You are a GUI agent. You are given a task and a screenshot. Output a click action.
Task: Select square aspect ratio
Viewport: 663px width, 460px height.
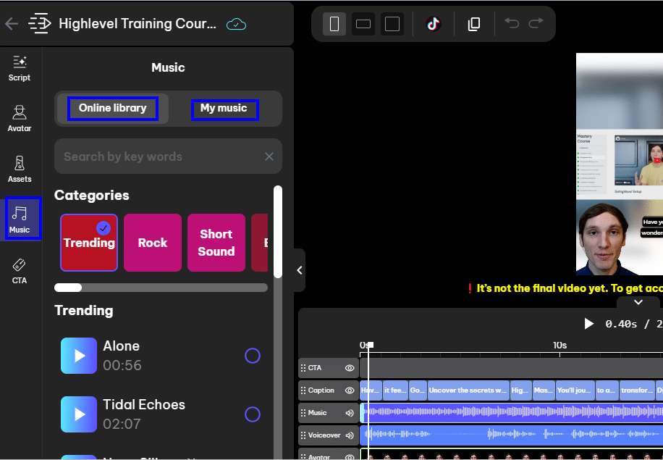pos(392,24)
